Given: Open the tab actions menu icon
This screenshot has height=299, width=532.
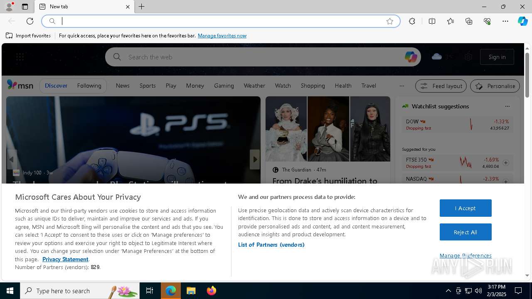Looking at the screenshot, I should [25, 7].
